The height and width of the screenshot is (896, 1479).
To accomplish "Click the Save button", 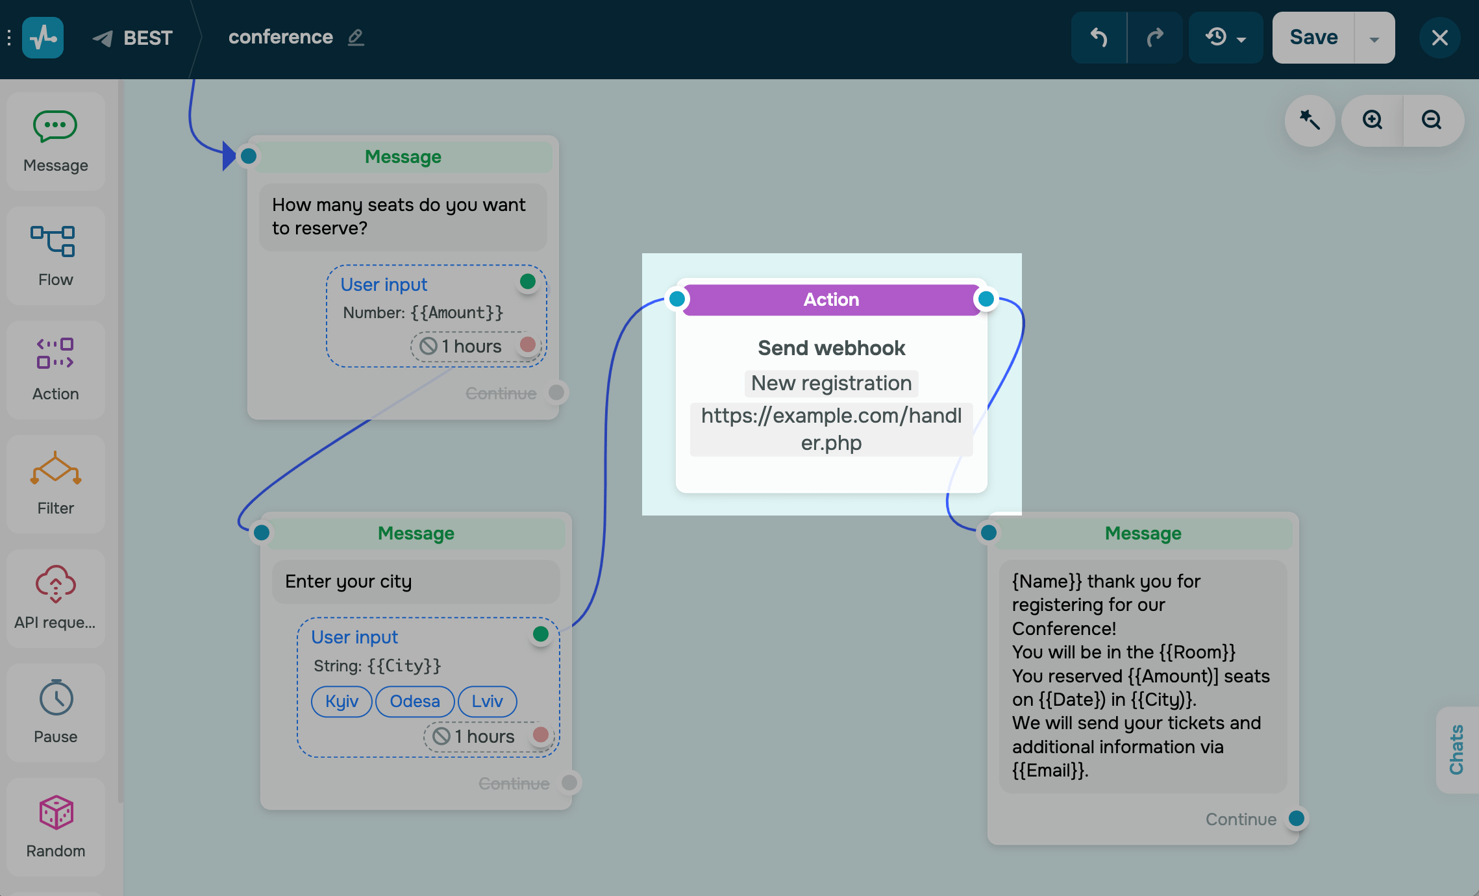I will click(1313, 38).
